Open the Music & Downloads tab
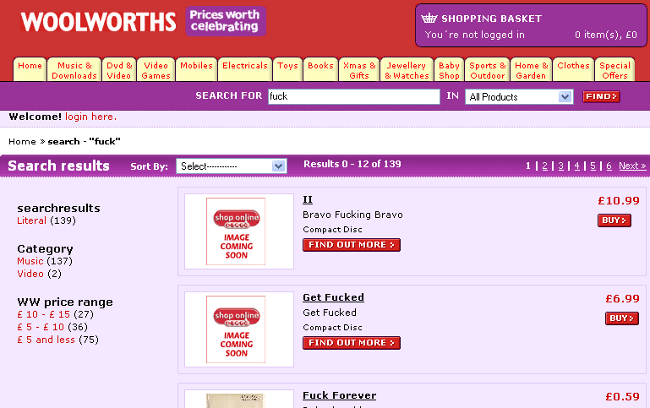 (74, 70)
